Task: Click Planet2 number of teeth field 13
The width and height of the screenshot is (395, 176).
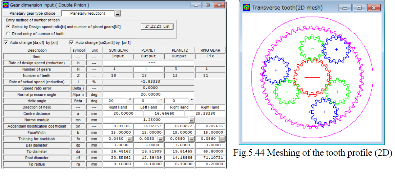Action: click(179, 75)
